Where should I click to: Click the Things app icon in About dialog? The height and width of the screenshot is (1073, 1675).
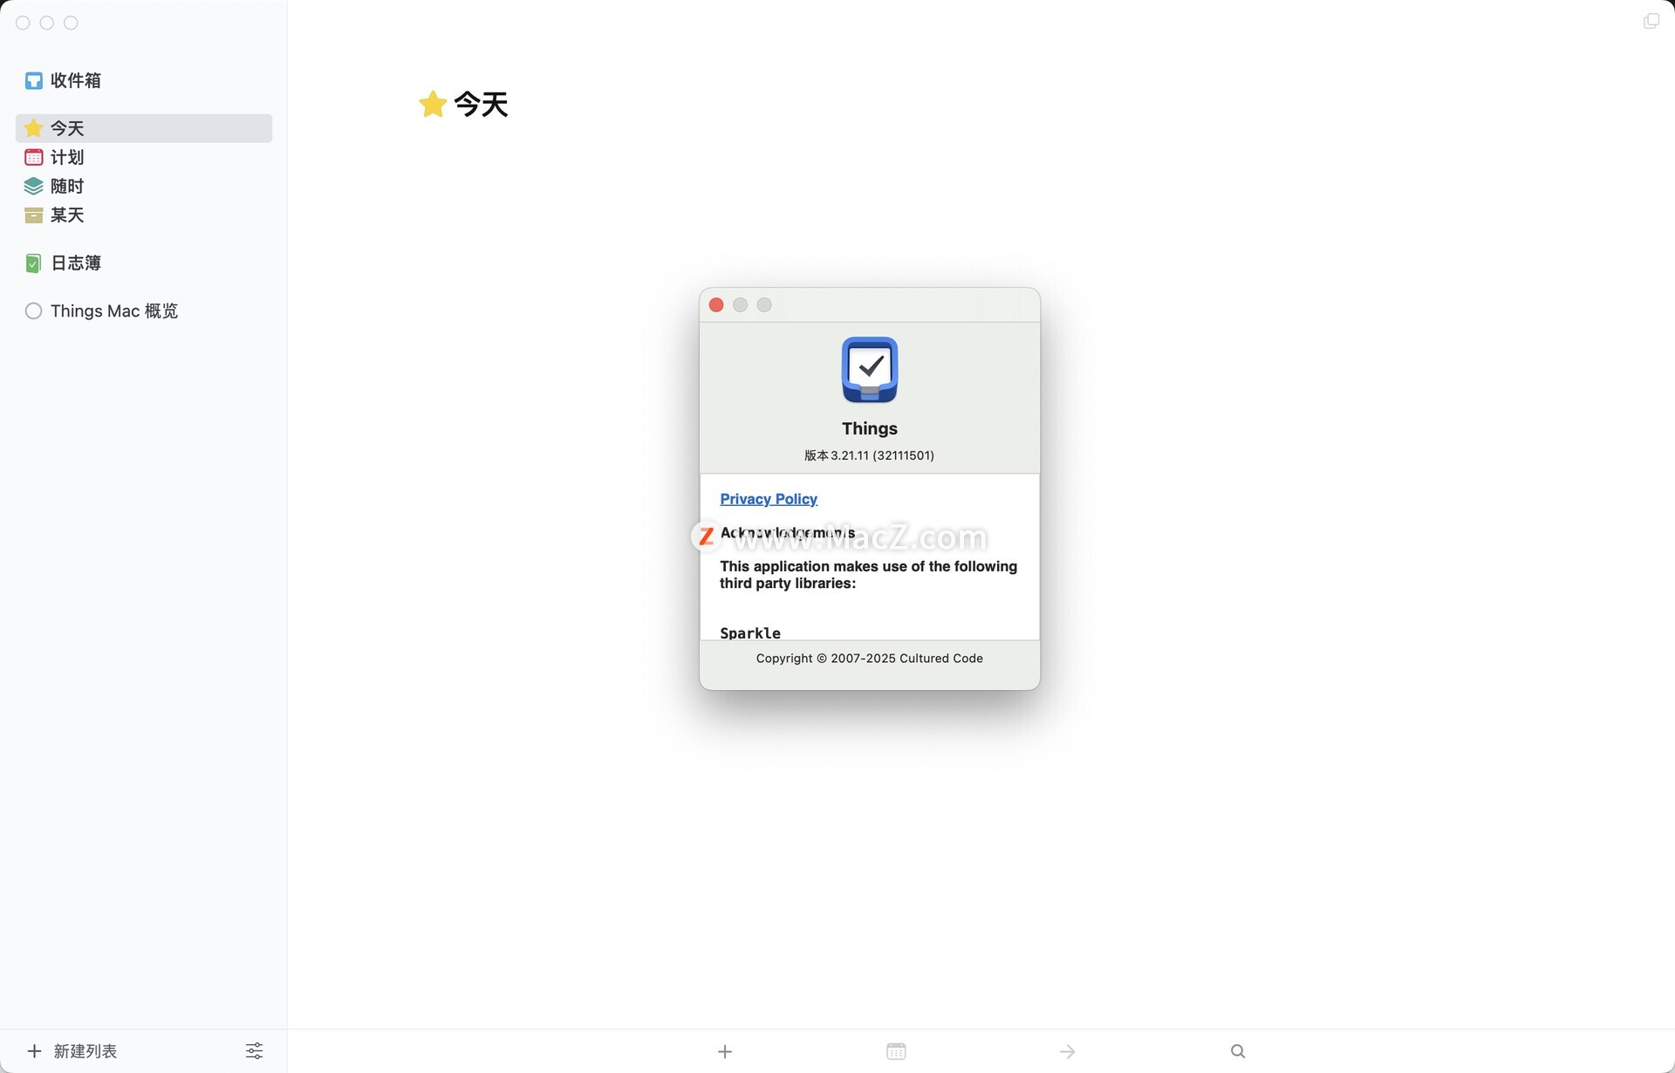[x=870, y=370]
